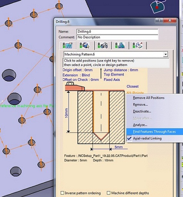The height and width of the screenshot is (197, 183).
Task: Open the Strategy parameters tab
Action: [67, 45]
